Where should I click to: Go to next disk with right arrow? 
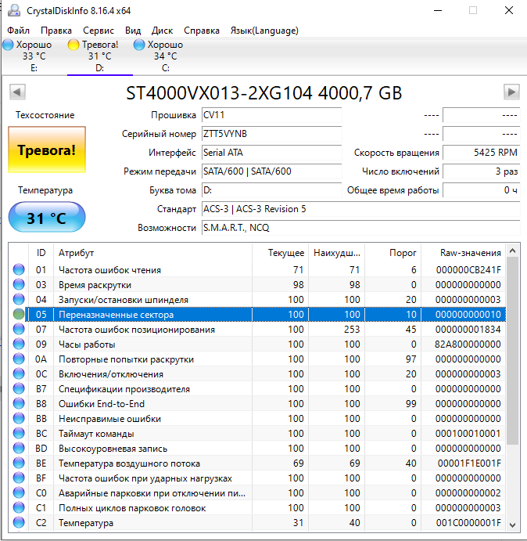511,92
